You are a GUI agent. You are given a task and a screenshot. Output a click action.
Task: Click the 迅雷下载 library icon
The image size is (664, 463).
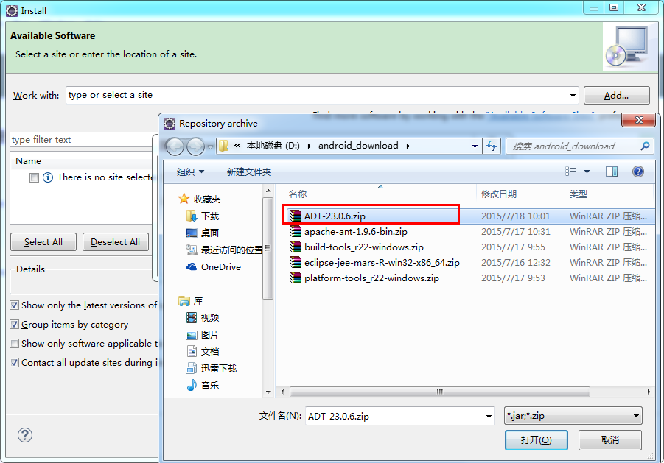tap(192, 368)
